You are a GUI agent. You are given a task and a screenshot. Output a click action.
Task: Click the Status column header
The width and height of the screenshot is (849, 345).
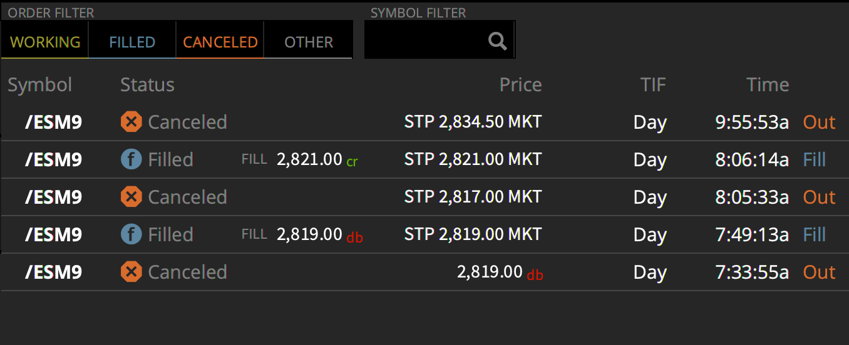147,85
